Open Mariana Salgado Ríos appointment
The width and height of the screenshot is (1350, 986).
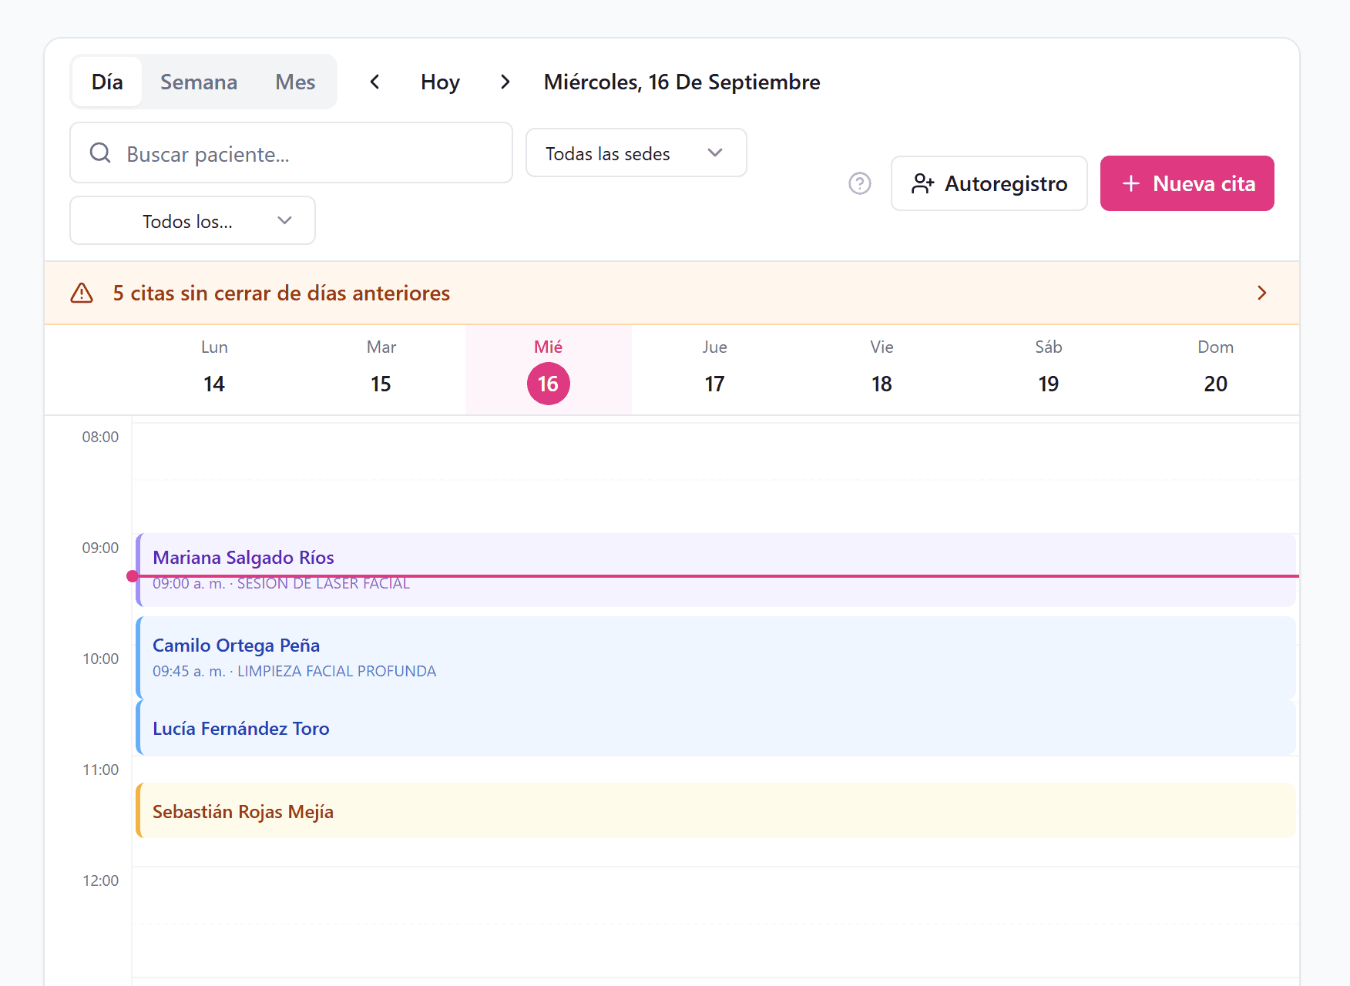pos(717,570)
